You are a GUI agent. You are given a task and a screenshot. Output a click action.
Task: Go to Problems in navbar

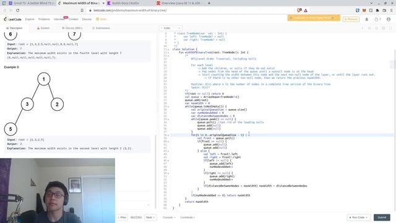[44, 19]
